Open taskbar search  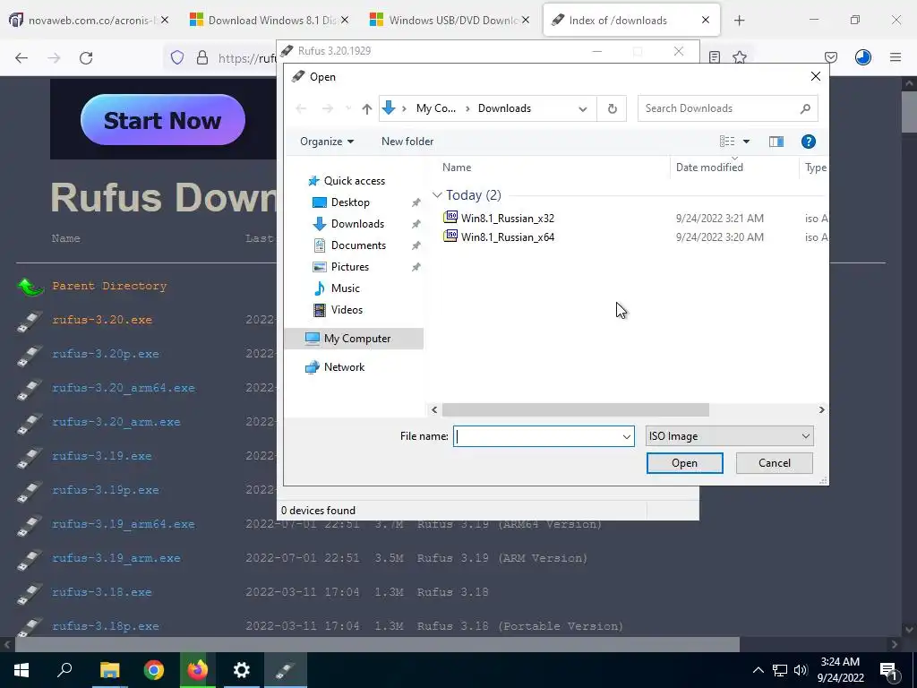[64, 670]
